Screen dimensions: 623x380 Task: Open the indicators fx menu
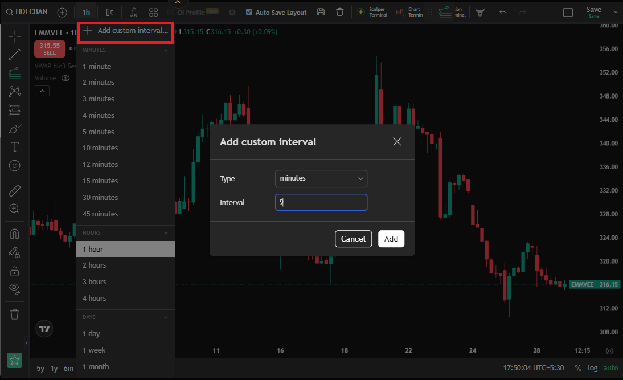133,13
